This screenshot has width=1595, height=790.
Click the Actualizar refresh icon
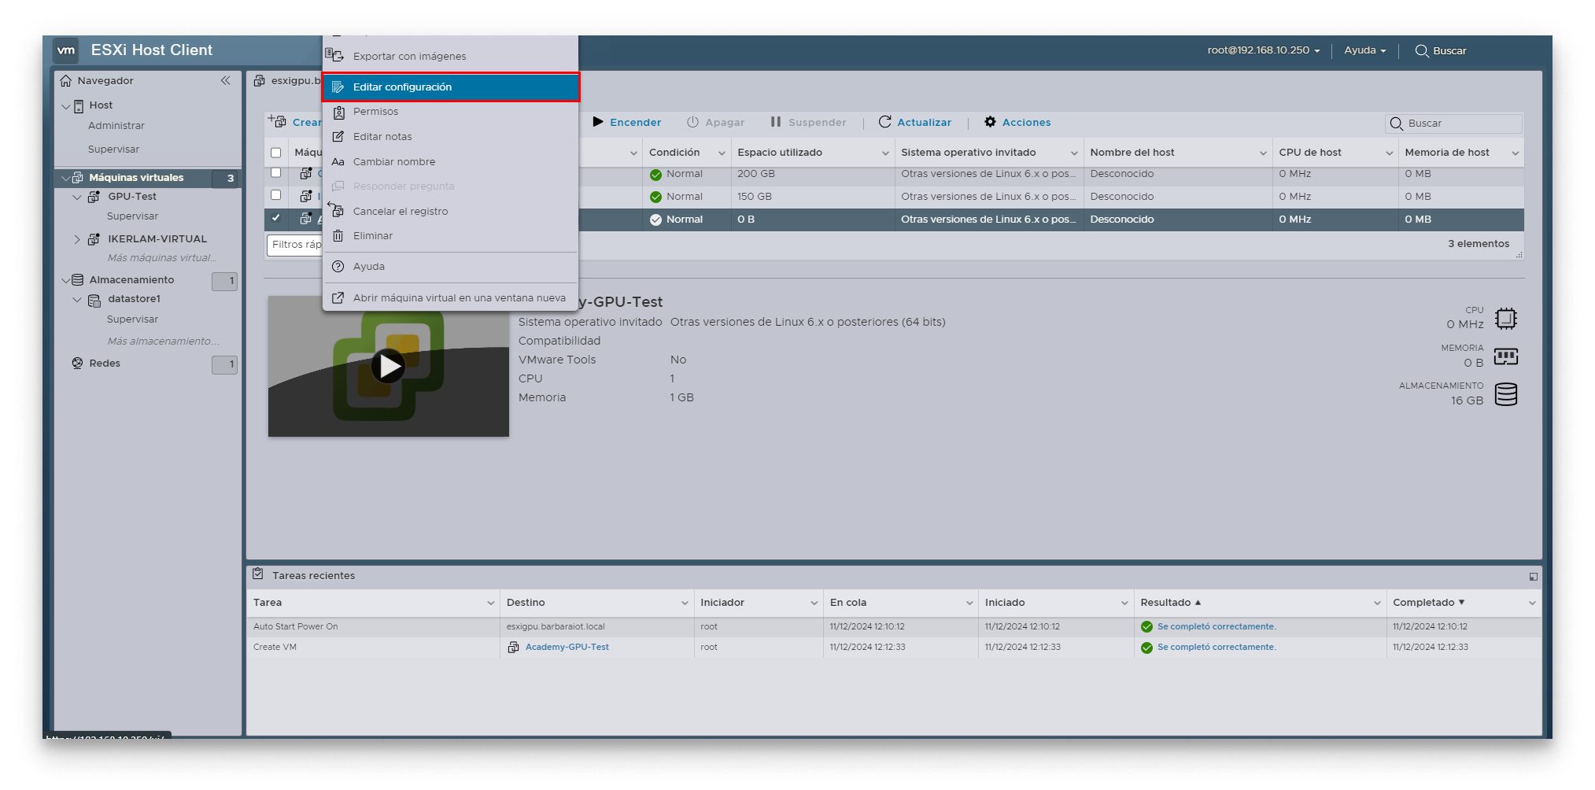coord(886,122)
